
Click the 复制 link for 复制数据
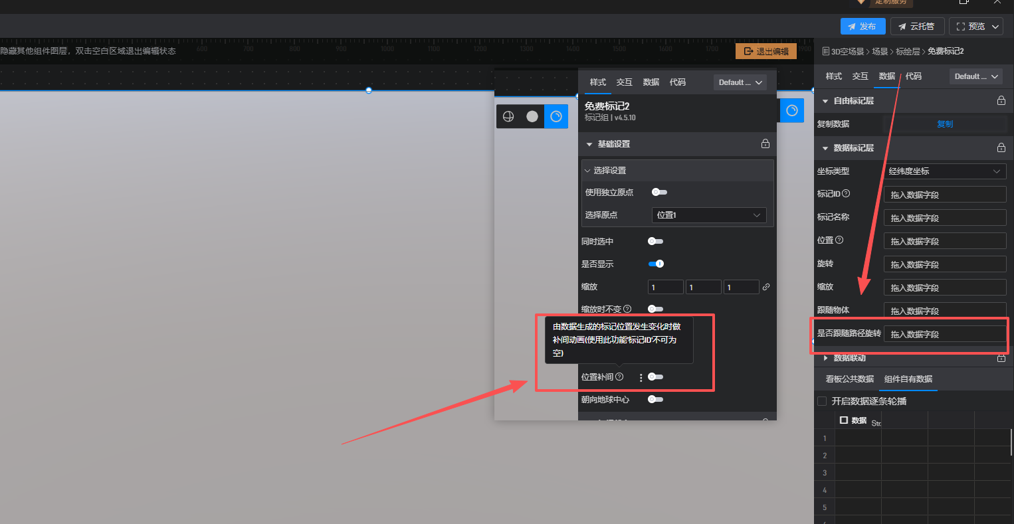coord(944,124)
